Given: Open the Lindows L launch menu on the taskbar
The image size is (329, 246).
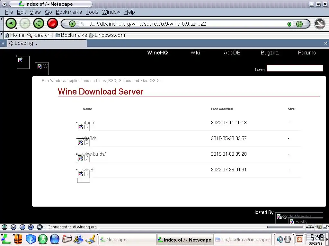Looking at the screenshot, I should point(5,239).
